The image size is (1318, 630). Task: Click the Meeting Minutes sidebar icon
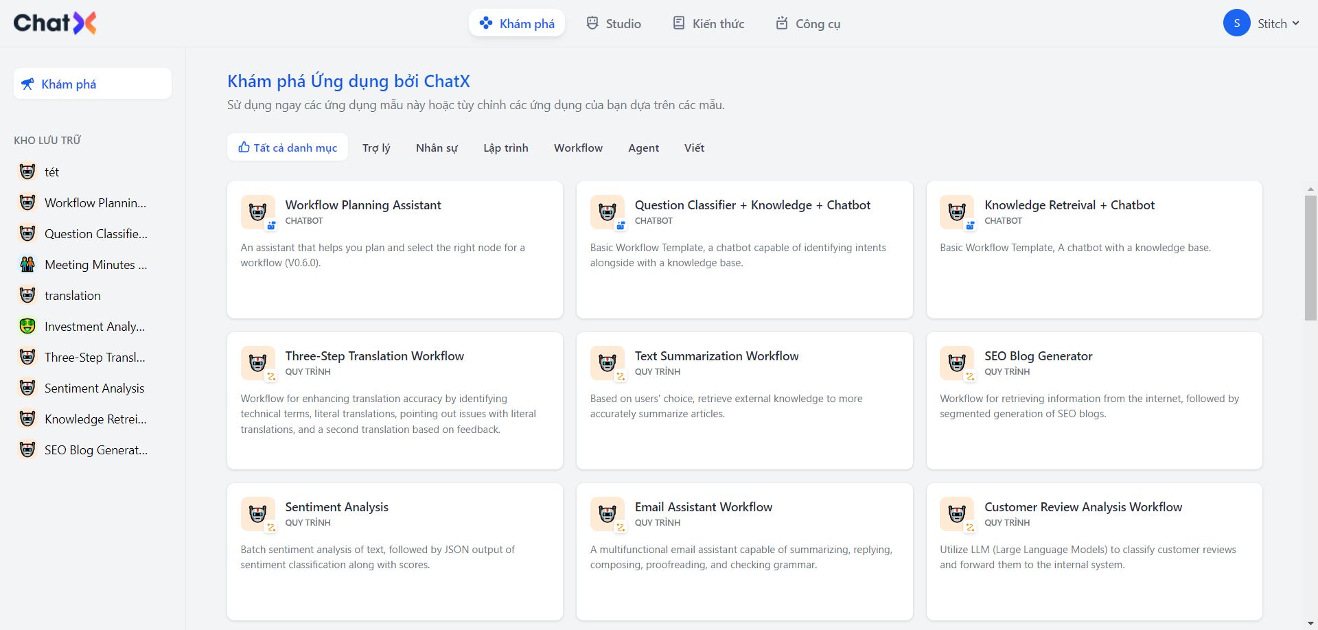(x=27, y=264)
